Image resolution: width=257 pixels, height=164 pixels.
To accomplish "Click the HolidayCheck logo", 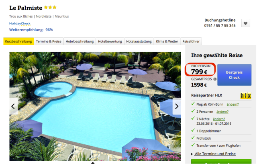I will (x=20, y=24).
